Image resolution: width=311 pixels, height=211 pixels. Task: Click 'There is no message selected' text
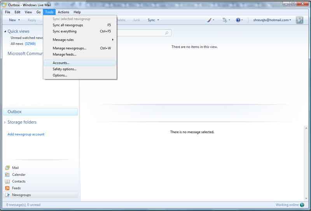(x=192, y=132)
